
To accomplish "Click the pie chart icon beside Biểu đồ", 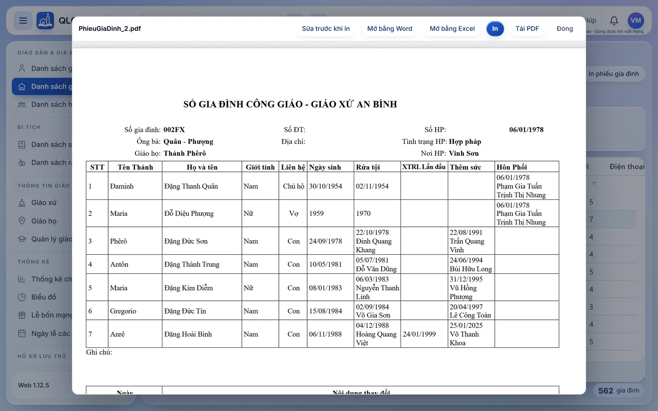I will tap(22, 297).
